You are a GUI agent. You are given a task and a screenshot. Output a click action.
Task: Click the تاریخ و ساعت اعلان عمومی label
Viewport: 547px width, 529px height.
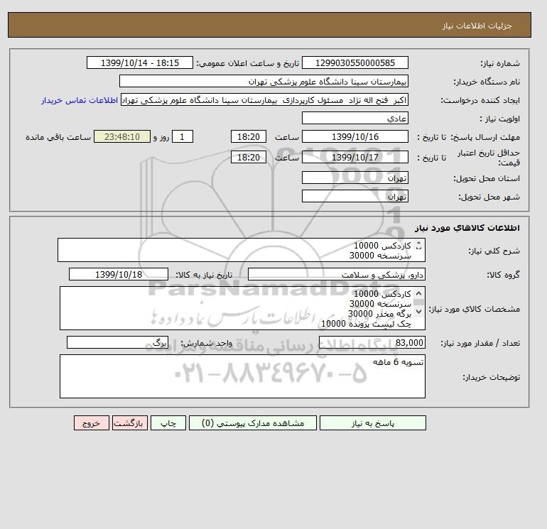point(248,63)
